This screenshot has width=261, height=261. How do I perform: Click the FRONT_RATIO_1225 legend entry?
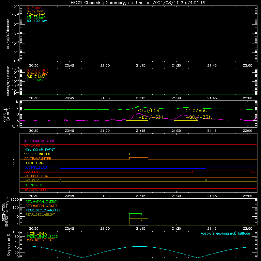click(x=42, y=237)
